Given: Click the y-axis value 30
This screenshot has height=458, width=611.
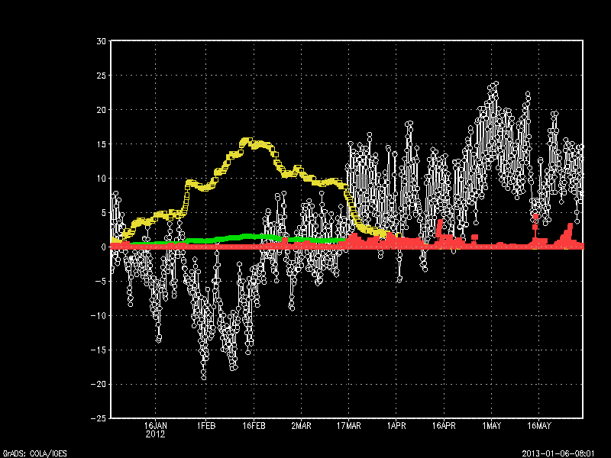Looking at the screenshot, I should (101, 41).
